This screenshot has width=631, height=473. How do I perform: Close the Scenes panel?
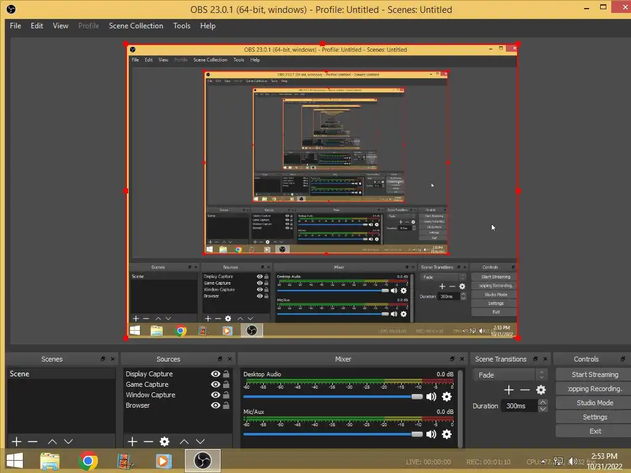pyautogui.click(x=113, y=359)
